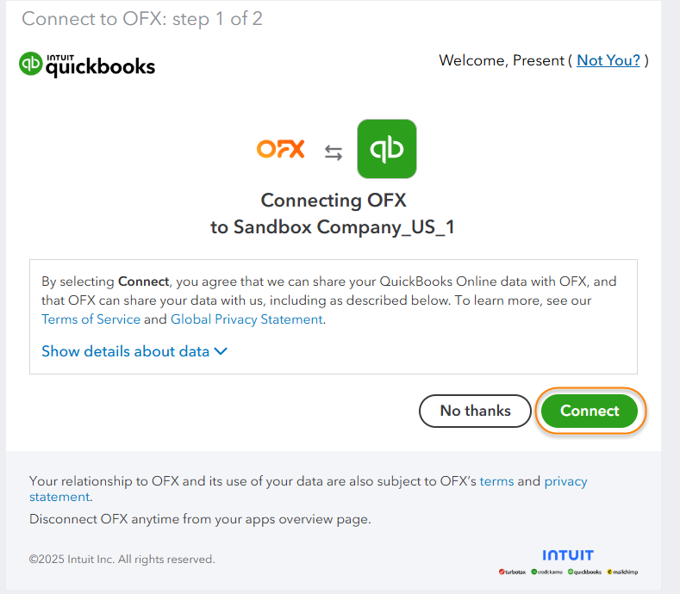Open the Global Privacy Statement link

(246, 319)
